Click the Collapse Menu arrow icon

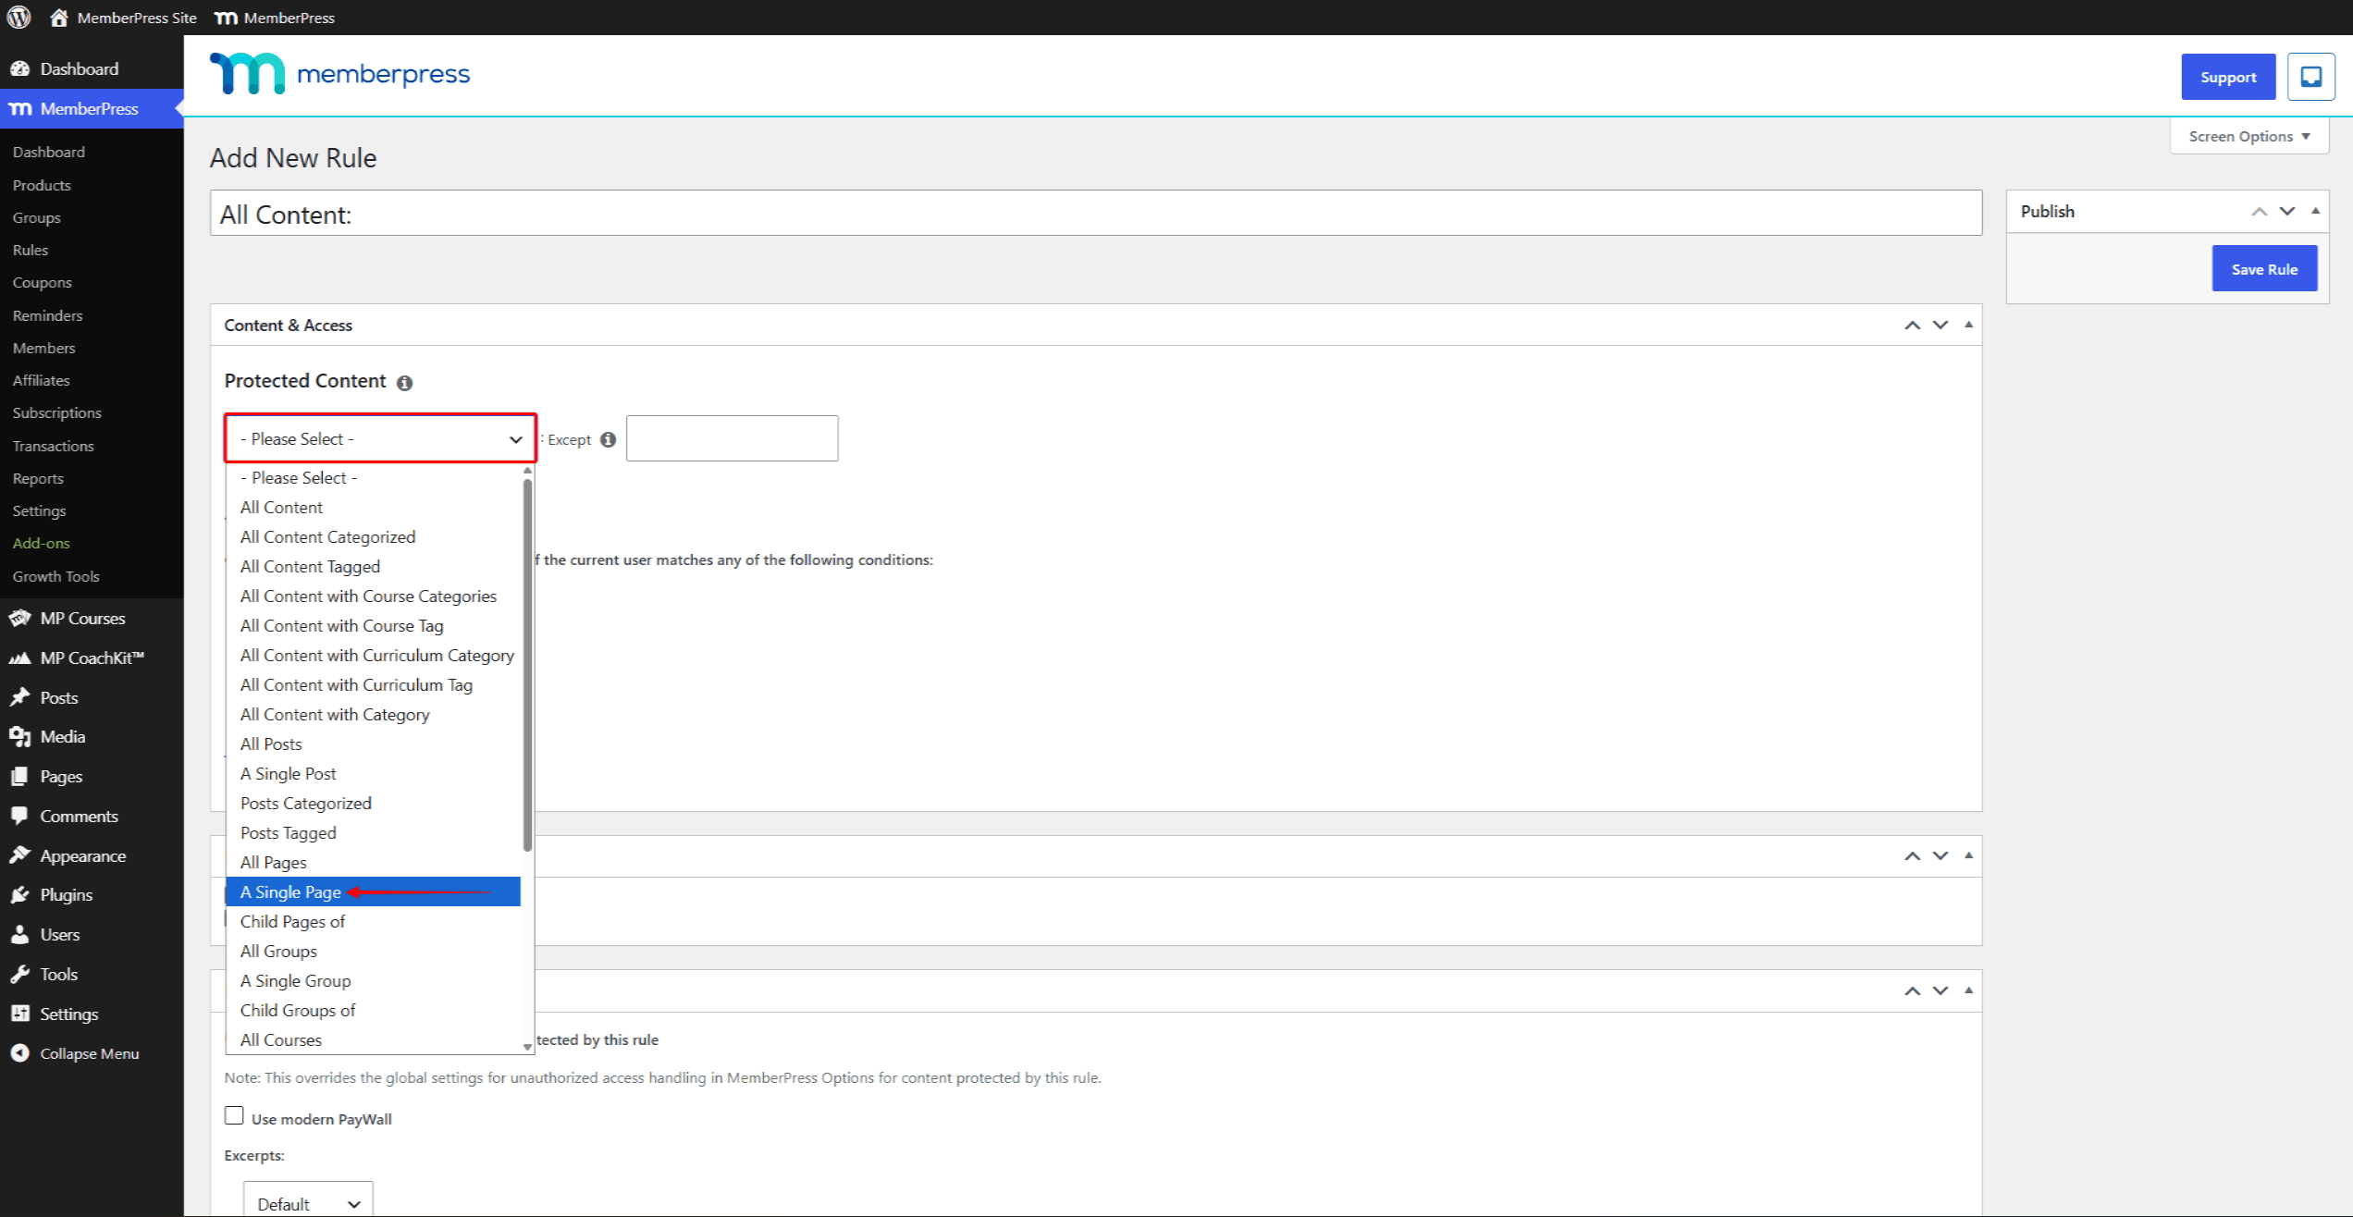19,1053
